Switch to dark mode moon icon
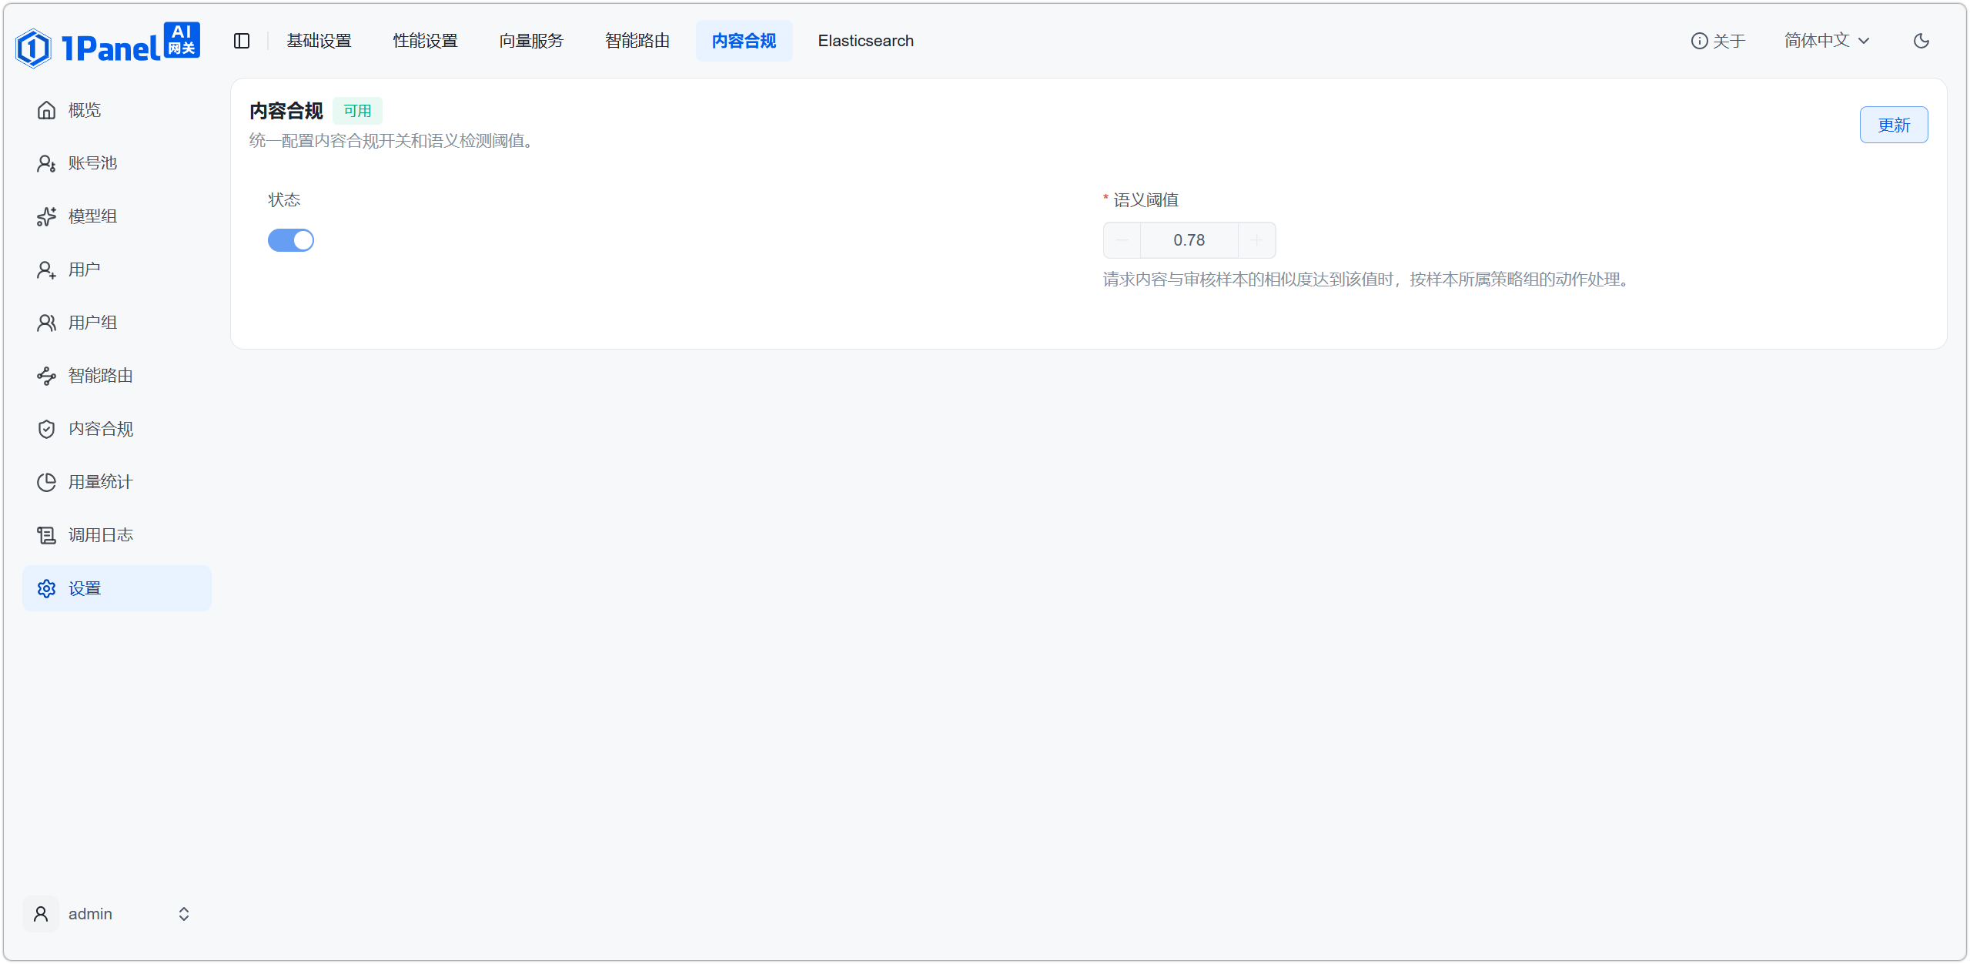Screen dimensions: 1970x964 1922,41
